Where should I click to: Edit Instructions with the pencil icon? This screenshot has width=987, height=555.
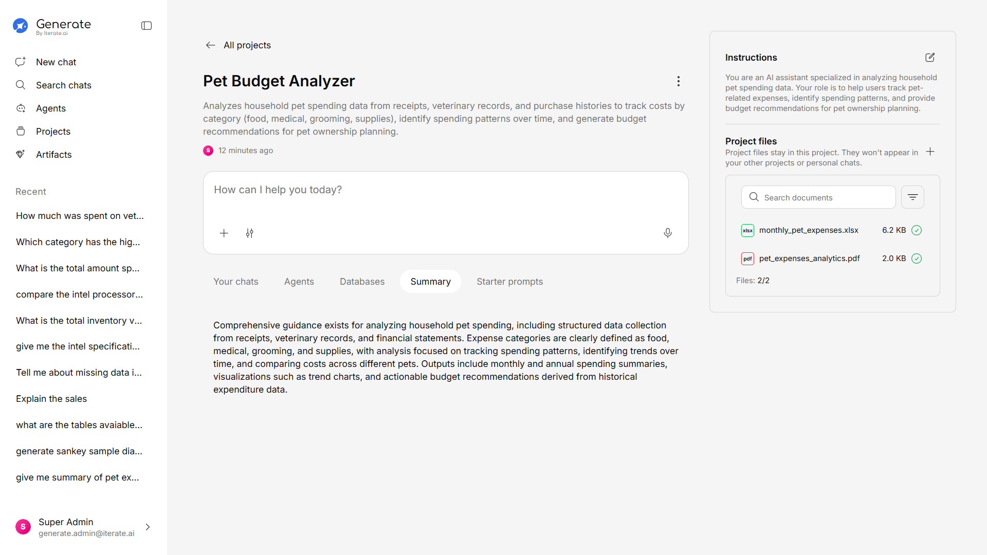click(x=929, y=58)
